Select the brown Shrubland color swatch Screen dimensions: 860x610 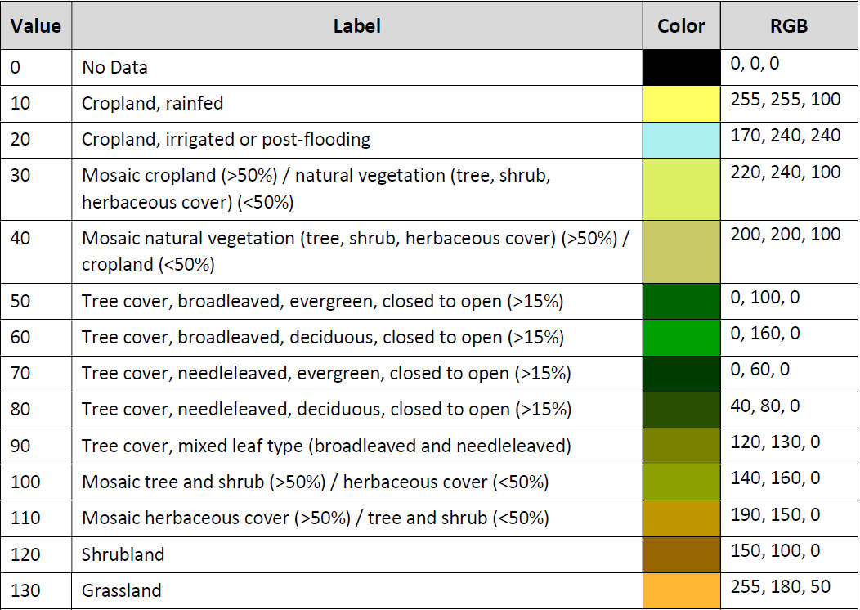click(x=681, y=554)
